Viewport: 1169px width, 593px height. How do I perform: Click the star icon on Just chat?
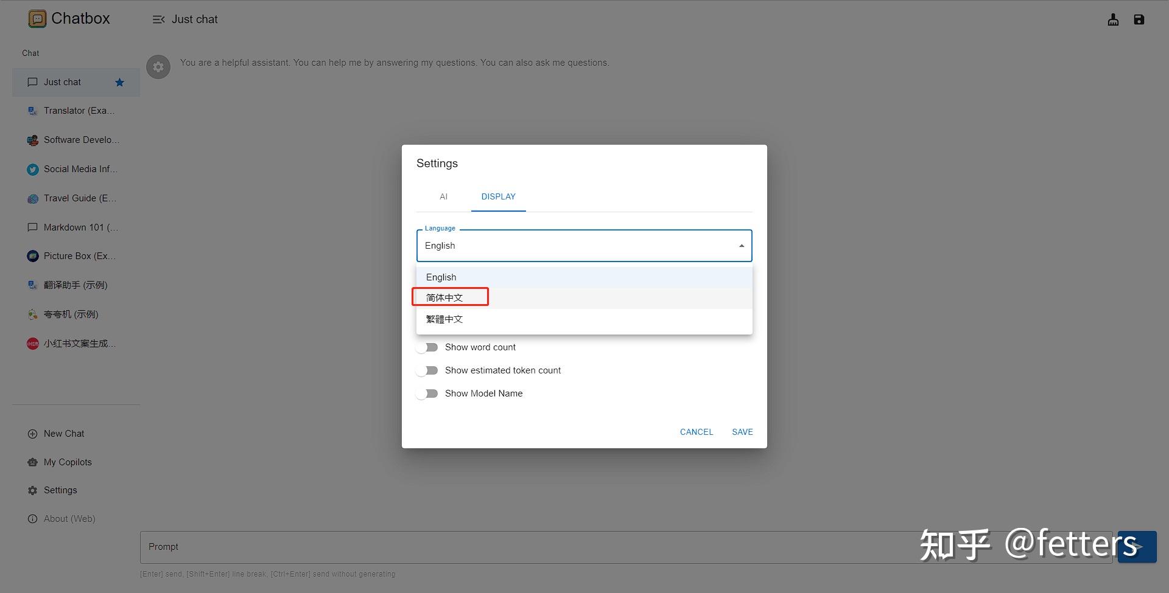[x=119, y=82]
